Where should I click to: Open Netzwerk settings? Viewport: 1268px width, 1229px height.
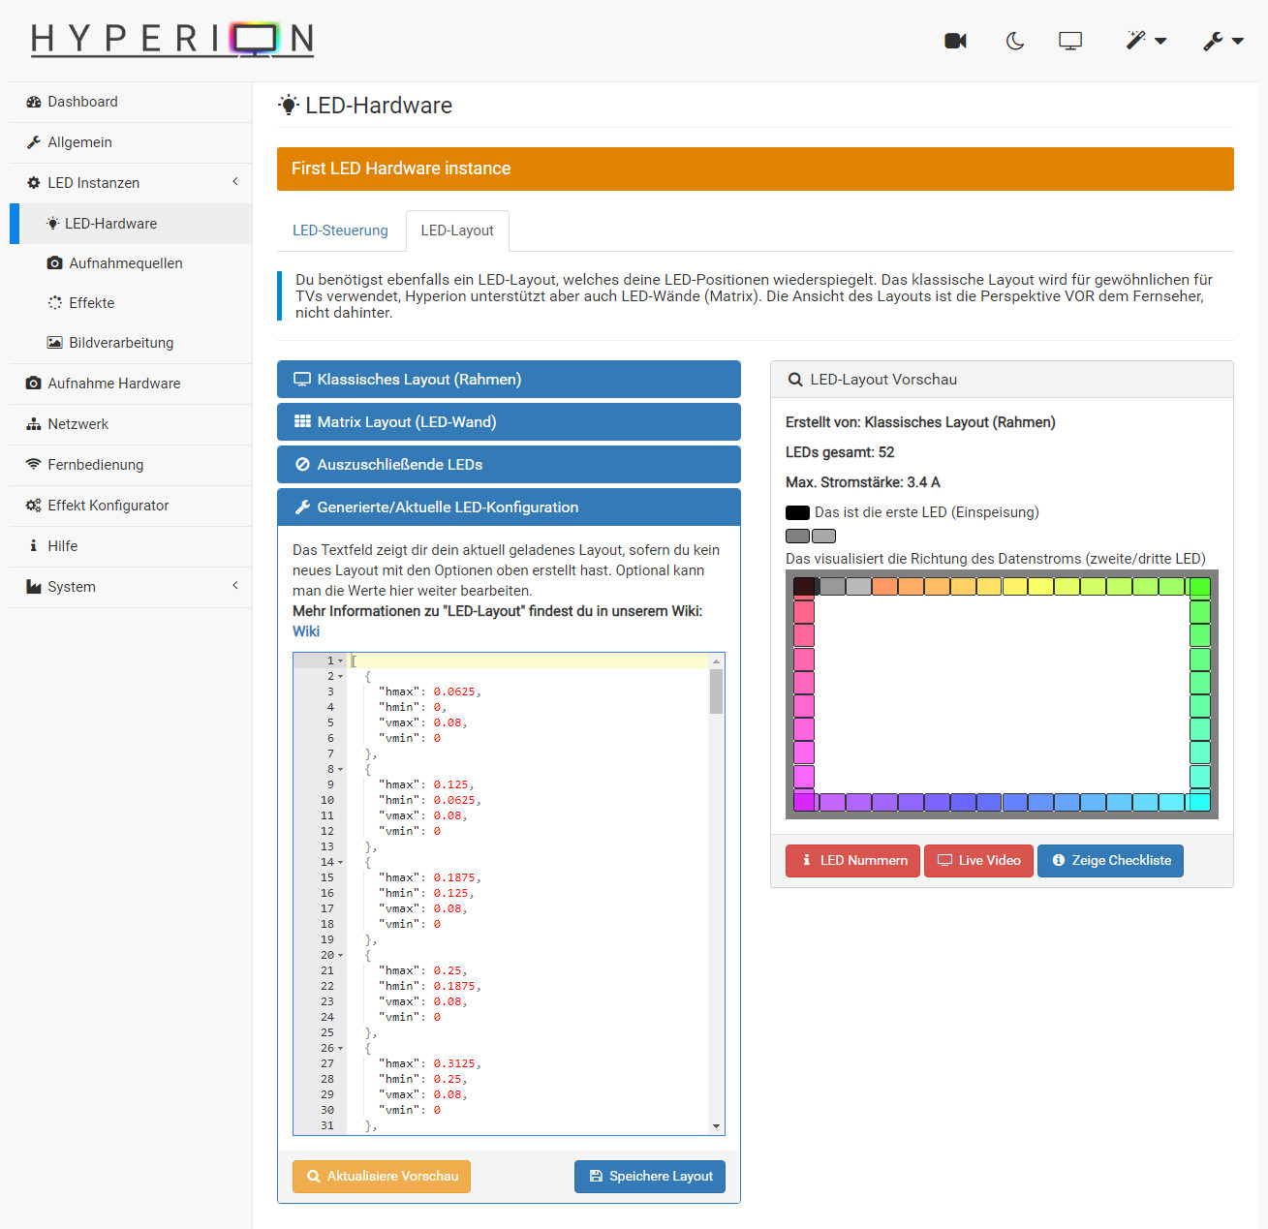pos(131,424)
